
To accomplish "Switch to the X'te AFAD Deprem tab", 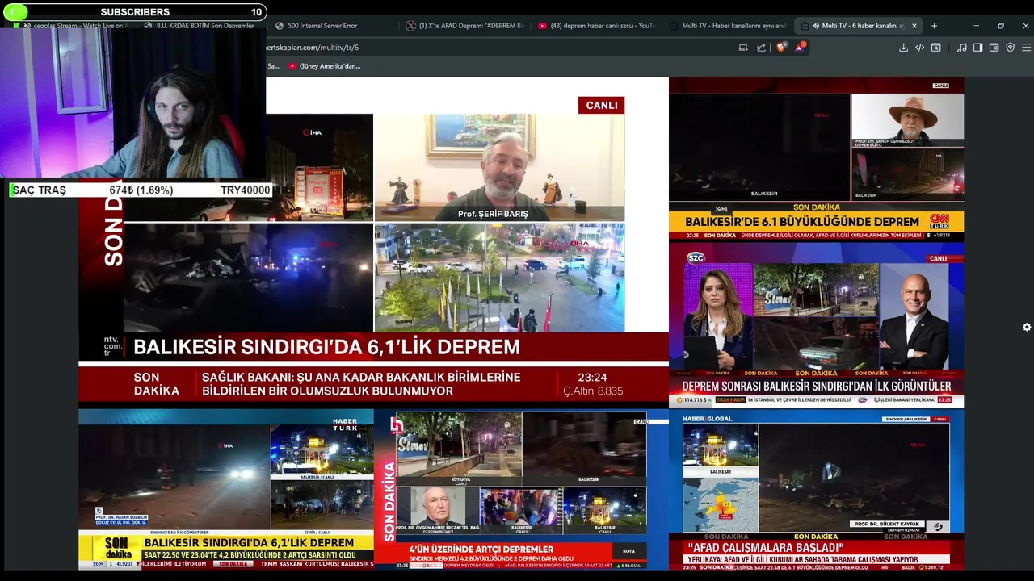I will (x=464, y=26).
